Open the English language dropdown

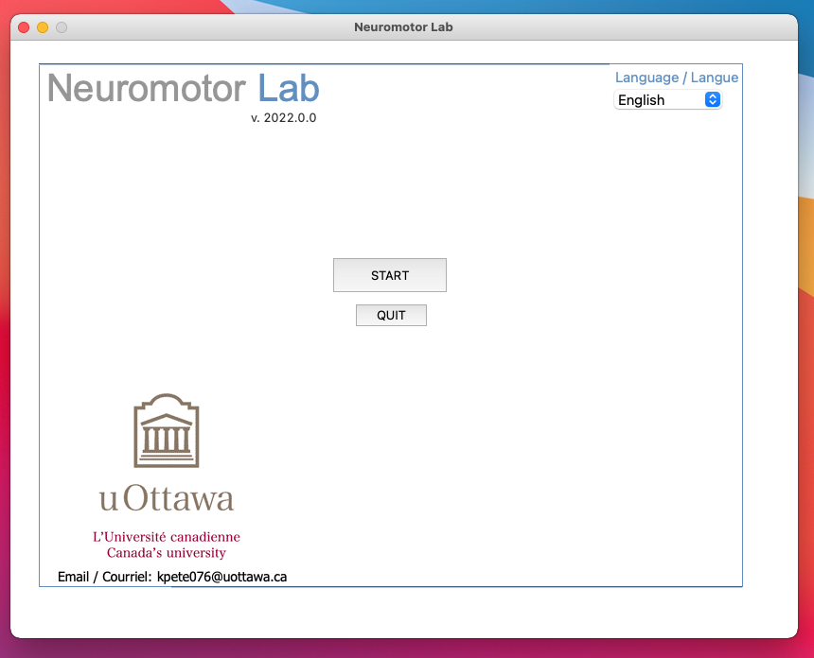pyautogui.click(x=667, y=99)
